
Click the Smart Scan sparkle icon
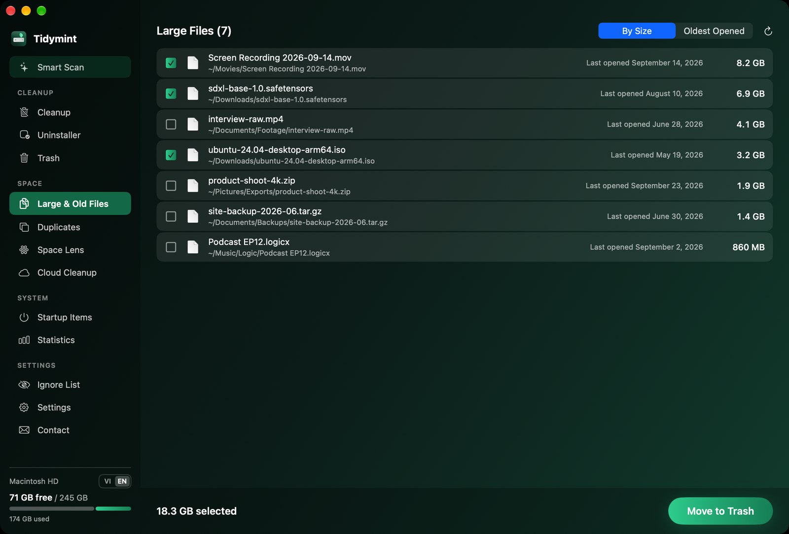click(x=24, y=67)
